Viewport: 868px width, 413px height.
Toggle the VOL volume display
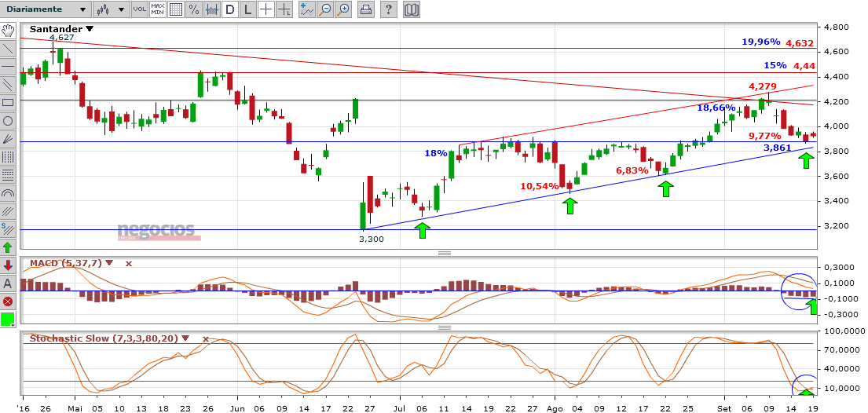pos(140,9)
